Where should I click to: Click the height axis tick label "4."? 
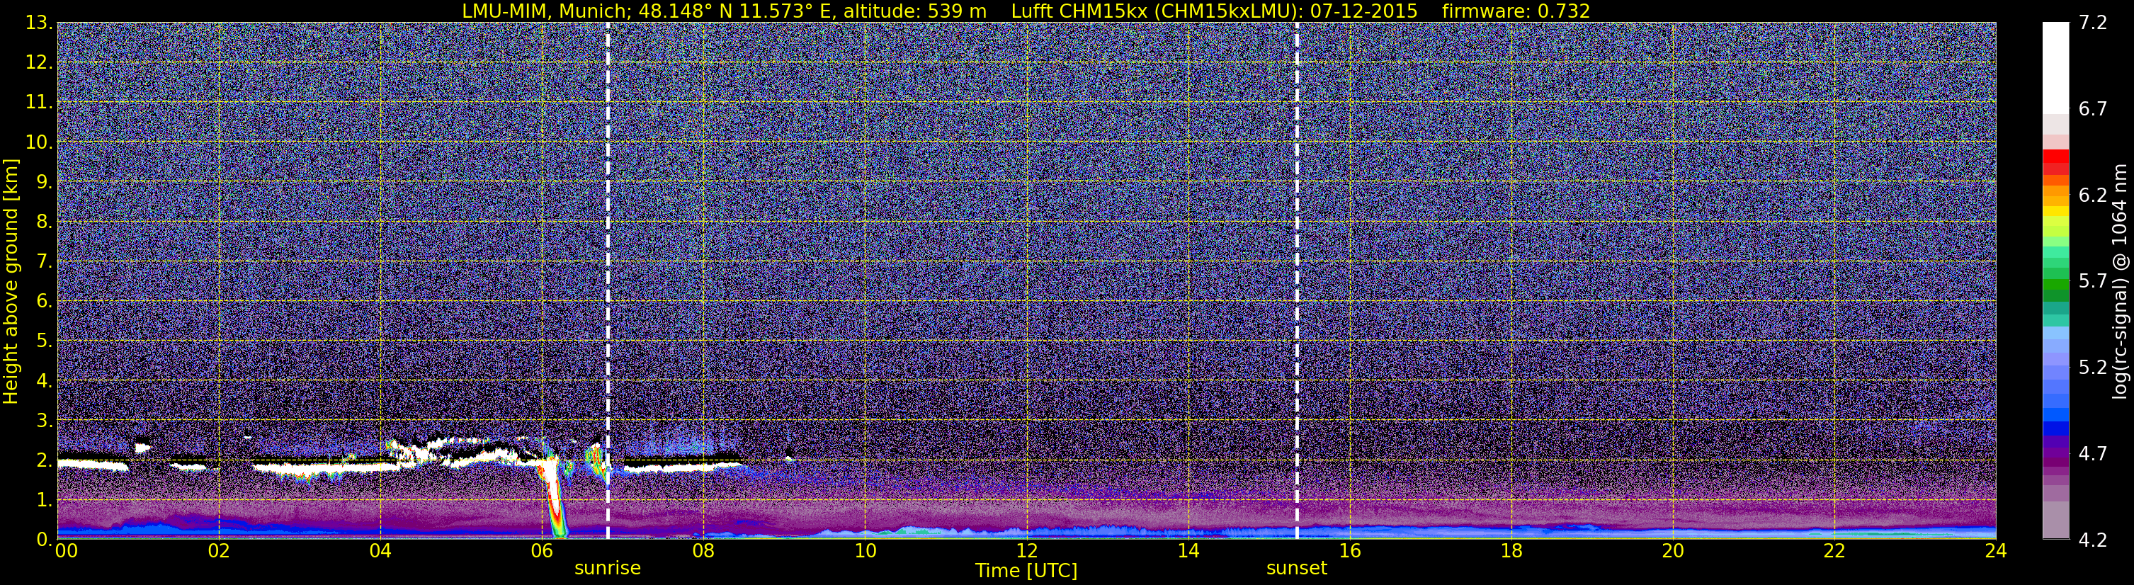[x=44, y=381]
